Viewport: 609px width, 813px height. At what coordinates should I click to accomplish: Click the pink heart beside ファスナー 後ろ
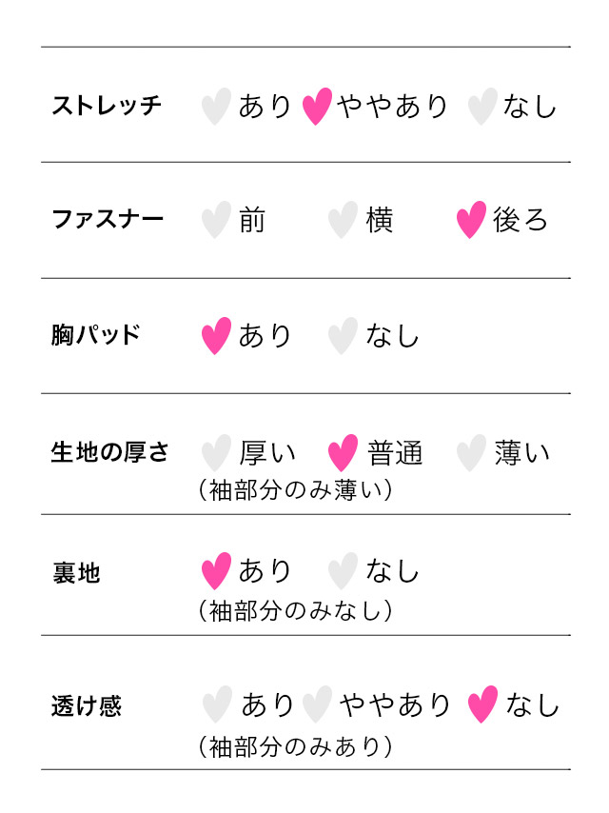[471, 220]
